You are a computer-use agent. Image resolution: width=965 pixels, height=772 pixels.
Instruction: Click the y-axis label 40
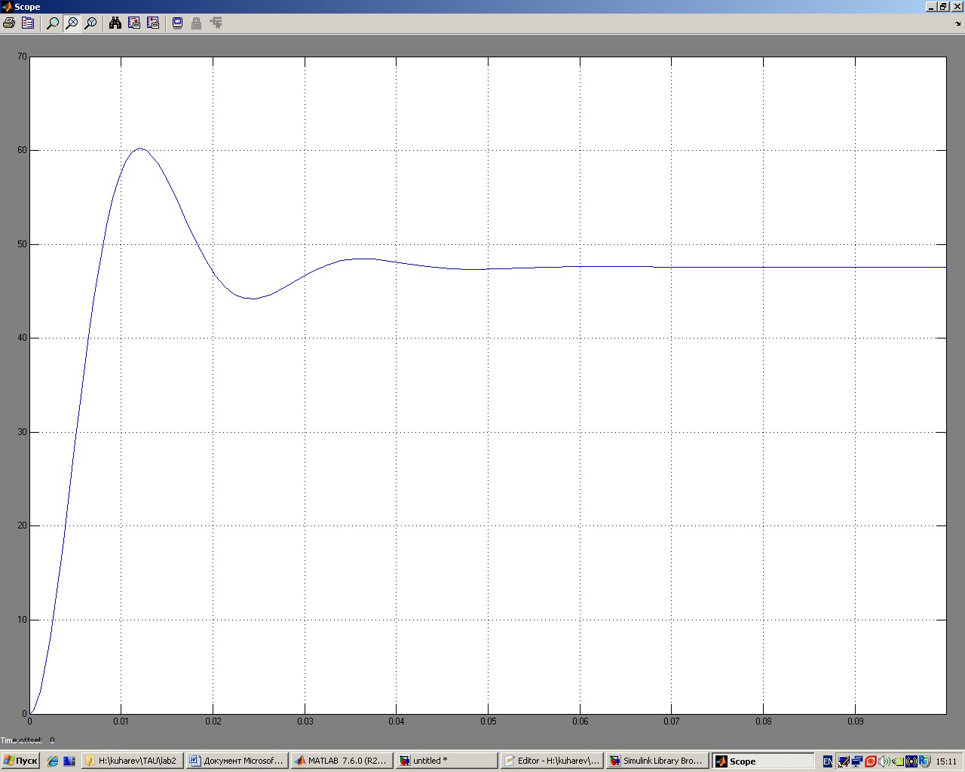point(23,338)
